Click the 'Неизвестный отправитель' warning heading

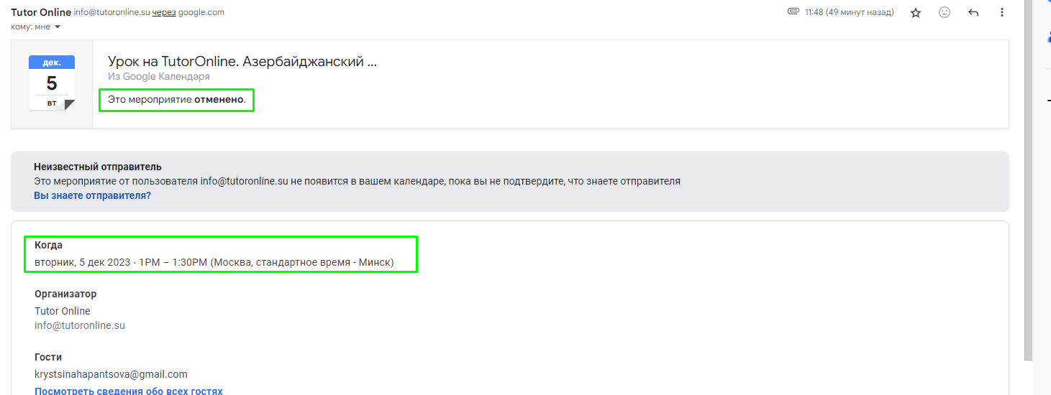(98, 167)
